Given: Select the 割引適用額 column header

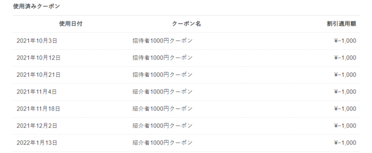Looking at the screenshot, I should pos(341,24).
